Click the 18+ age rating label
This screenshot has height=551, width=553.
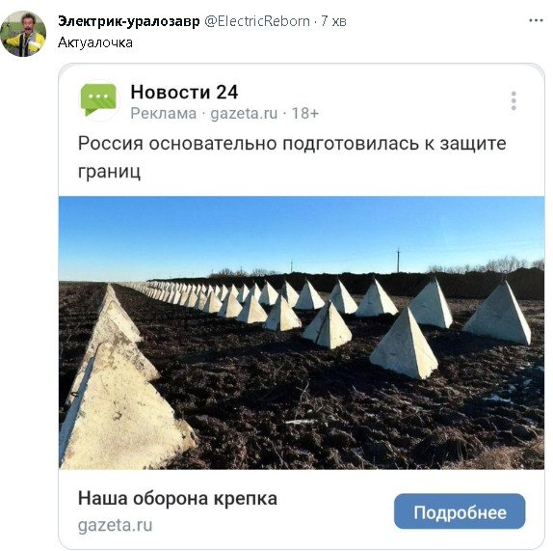(x=305, y=113)
